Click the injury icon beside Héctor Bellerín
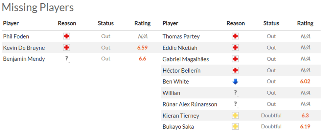322x133 pixels. click(235, 70)
